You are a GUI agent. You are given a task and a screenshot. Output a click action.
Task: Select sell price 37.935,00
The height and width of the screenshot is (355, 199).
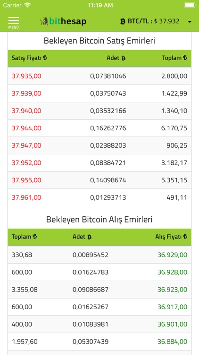coord(26,76)
